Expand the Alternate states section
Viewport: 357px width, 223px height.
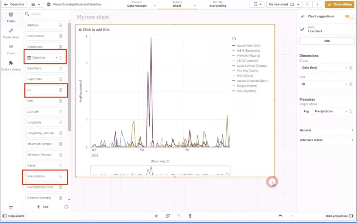327,140
